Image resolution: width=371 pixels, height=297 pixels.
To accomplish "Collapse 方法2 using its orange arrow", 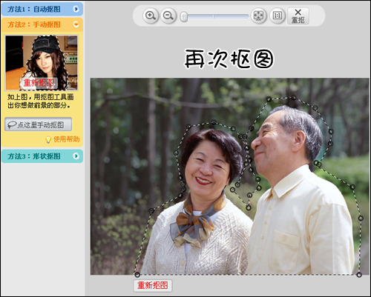I will coord(76,24).
